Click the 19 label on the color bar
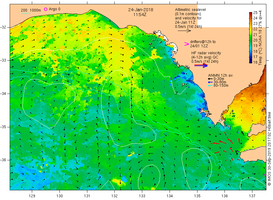Image resolution: width=273 pixels, height=200 pixels. pos(255,46)
